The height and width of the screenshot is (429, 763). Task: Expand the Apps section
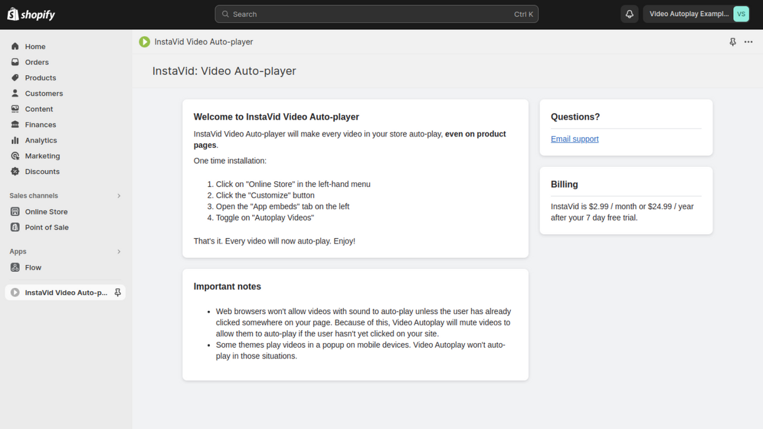click(118, 251)
